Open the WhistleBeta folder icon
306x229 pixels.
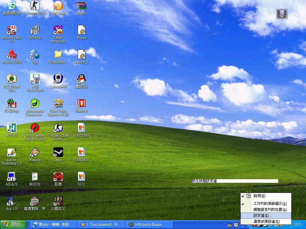tap(58, 57)
